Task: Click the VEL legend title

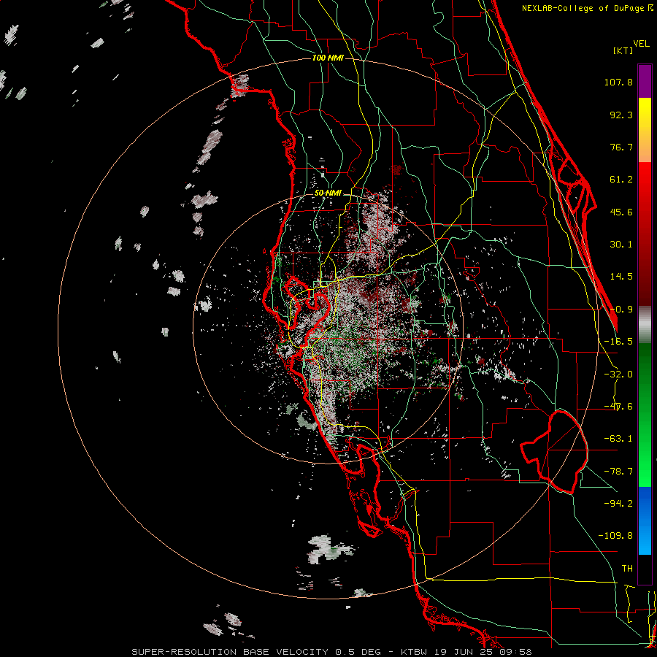Action: tap(641, 44)
